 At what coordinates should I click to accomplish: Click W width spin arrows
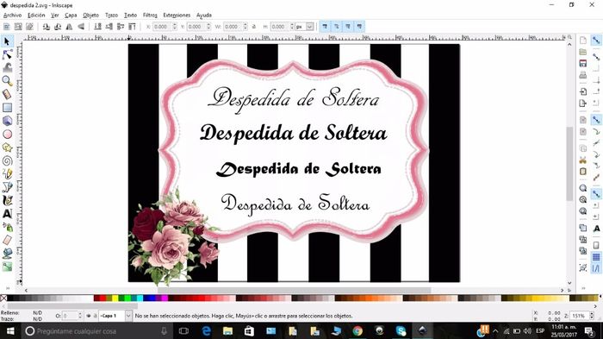pos(246,27)
